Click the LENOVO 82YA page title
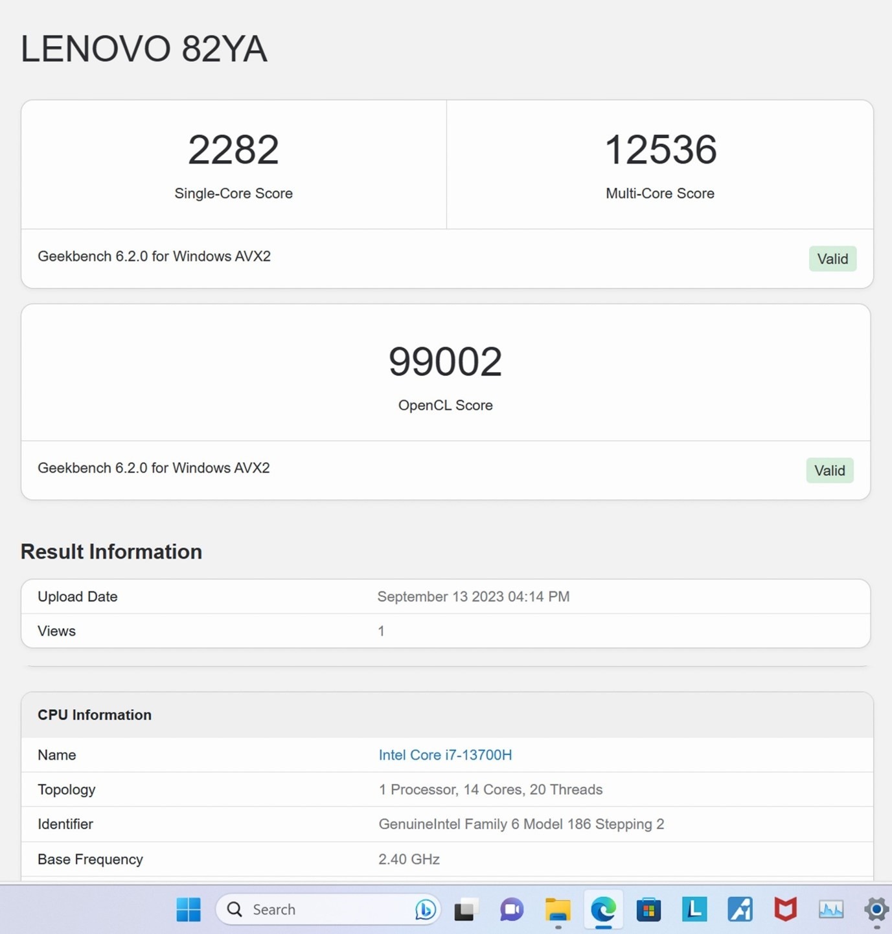The width and height of the screenshot is (892, 934). (x=144, y=49)
